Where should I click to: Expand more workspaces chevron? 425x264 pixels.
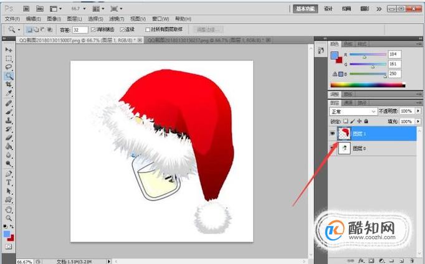click(x=379, y=9)
